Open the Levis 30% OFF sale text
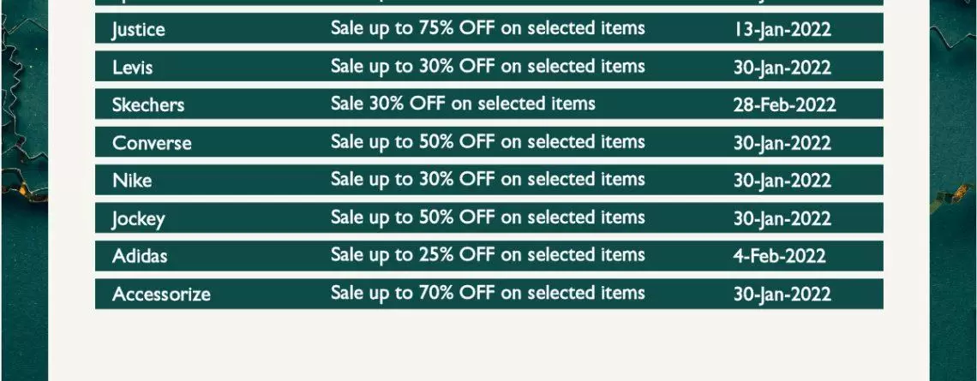Viewport: 977px width, 381px height. click(x=488, y=66)
